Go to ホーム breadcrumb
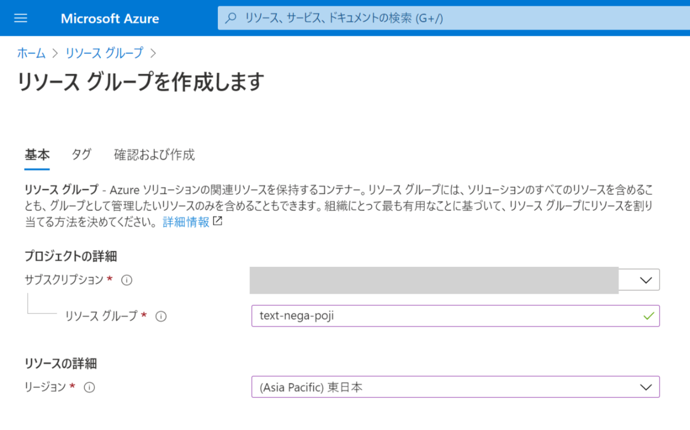Image resolution: width=690 pixels, height=430 pixels. click(31, 53)
